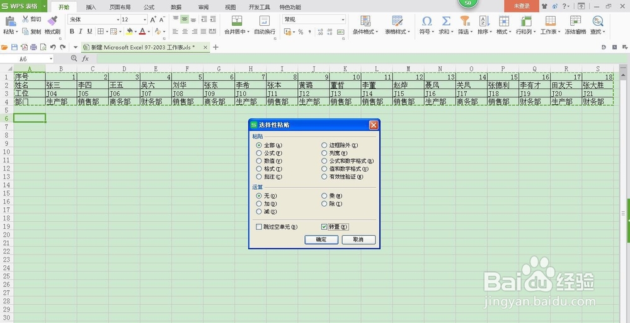Open the font name 宋体 dropdown
Viewport: 630px width, 323px height.
[x=118, y=19]
